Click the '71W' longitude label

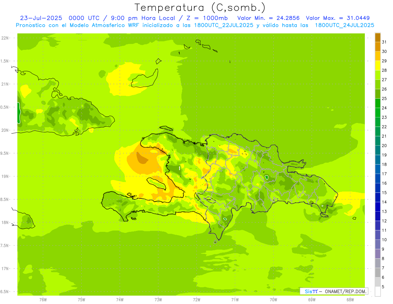[x=235, y=299]
